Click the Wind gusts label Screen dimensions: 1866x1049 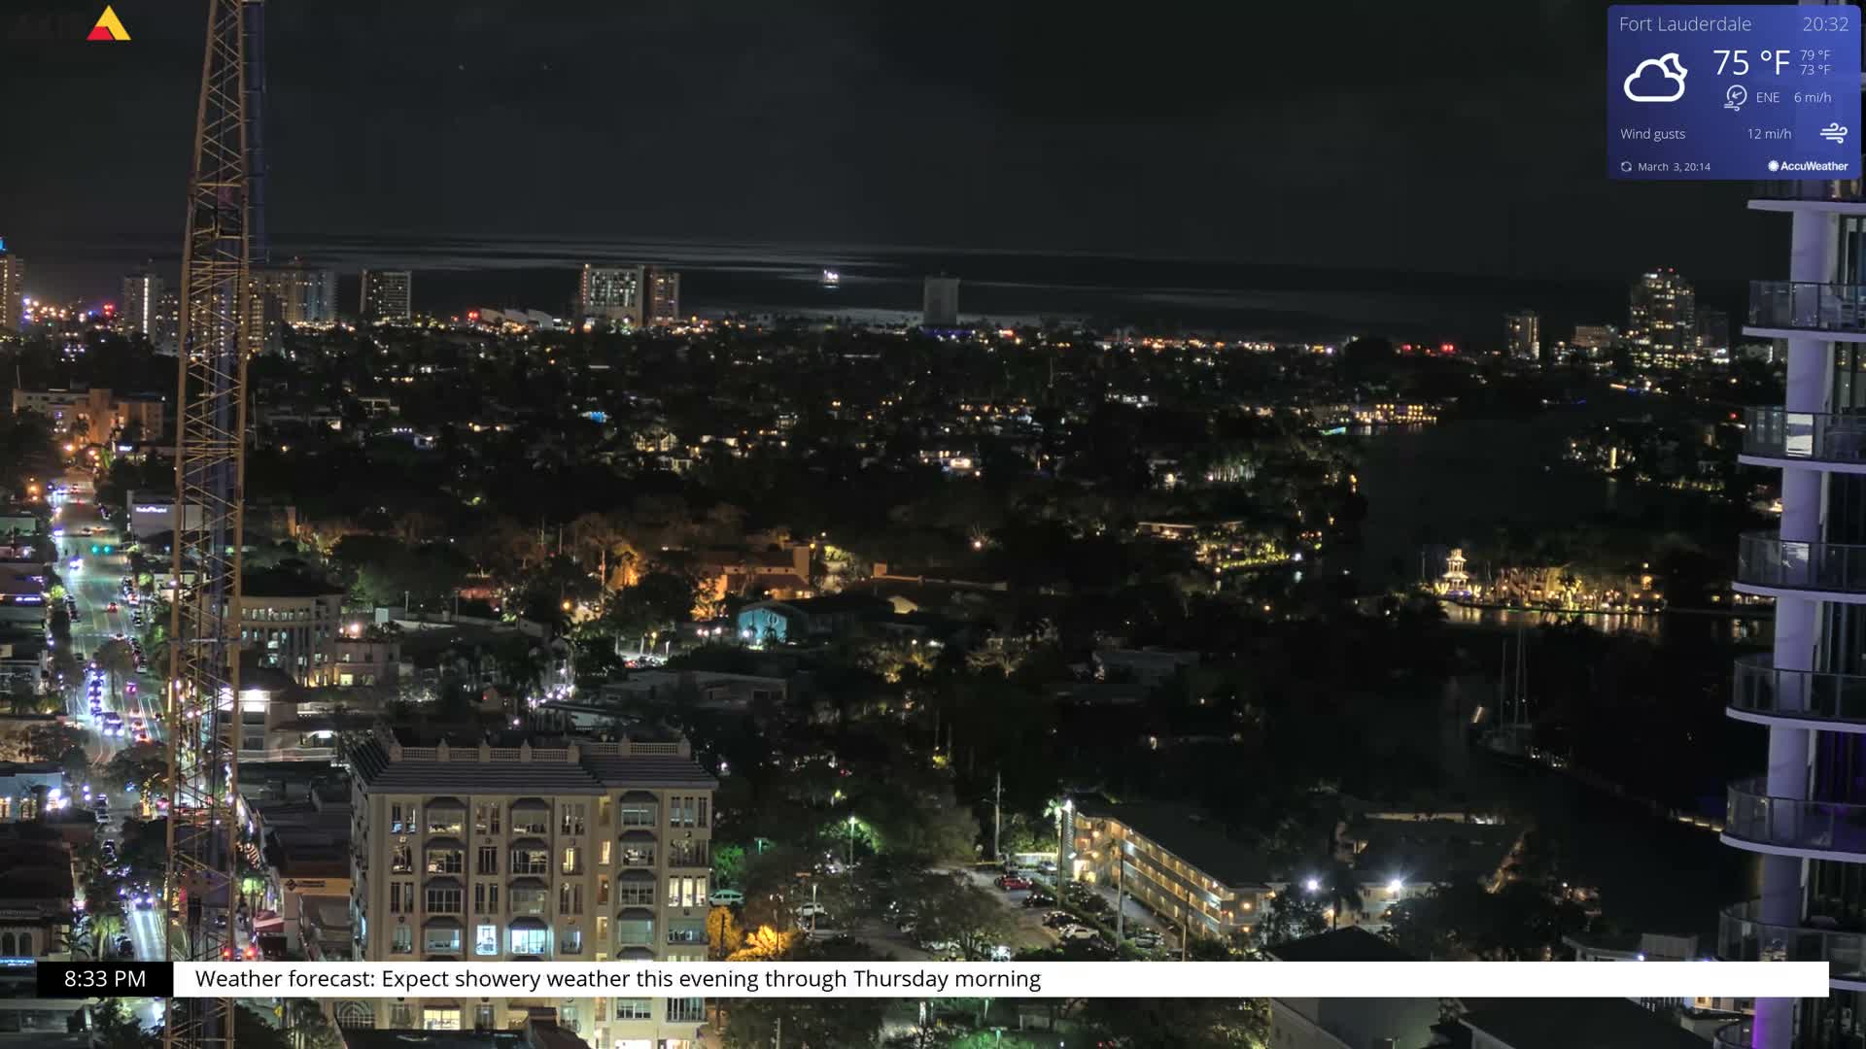pyautogui.click(x=1652, y=134)
